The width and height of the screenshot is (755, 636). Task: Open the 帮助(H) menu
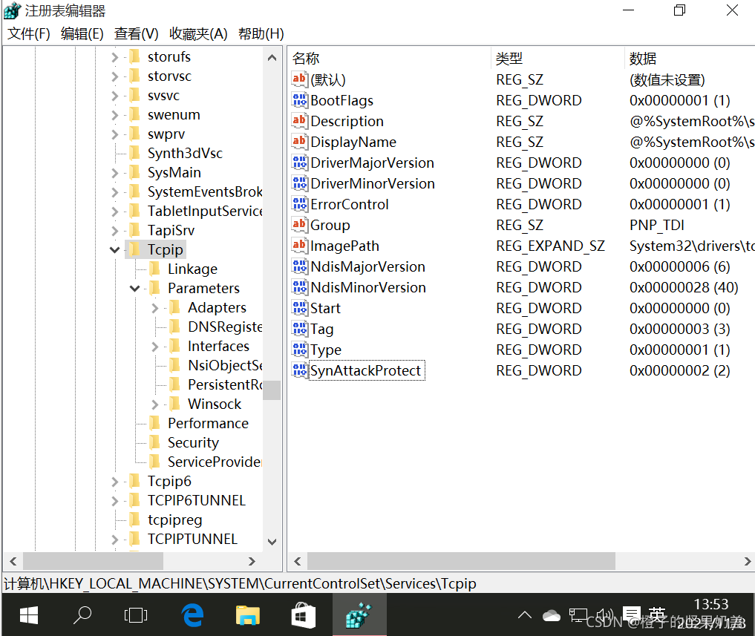261,33
